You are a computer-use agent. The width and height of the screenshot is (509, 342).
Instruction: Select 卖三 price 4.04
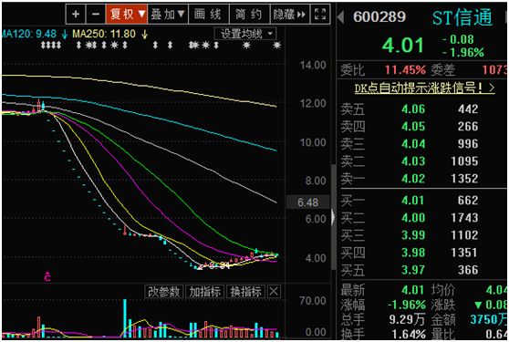pos(413,144)
